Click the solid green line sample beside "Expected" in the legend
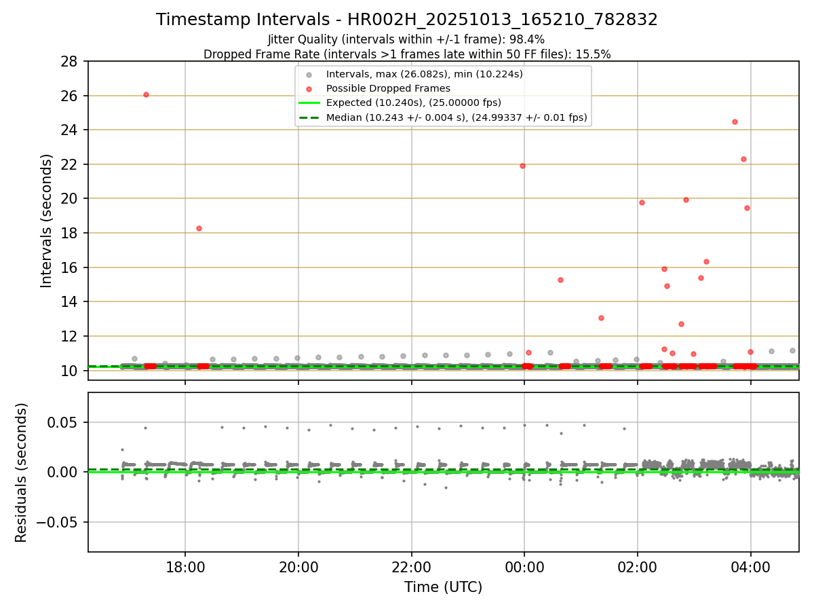 click(x=309, y=103)
